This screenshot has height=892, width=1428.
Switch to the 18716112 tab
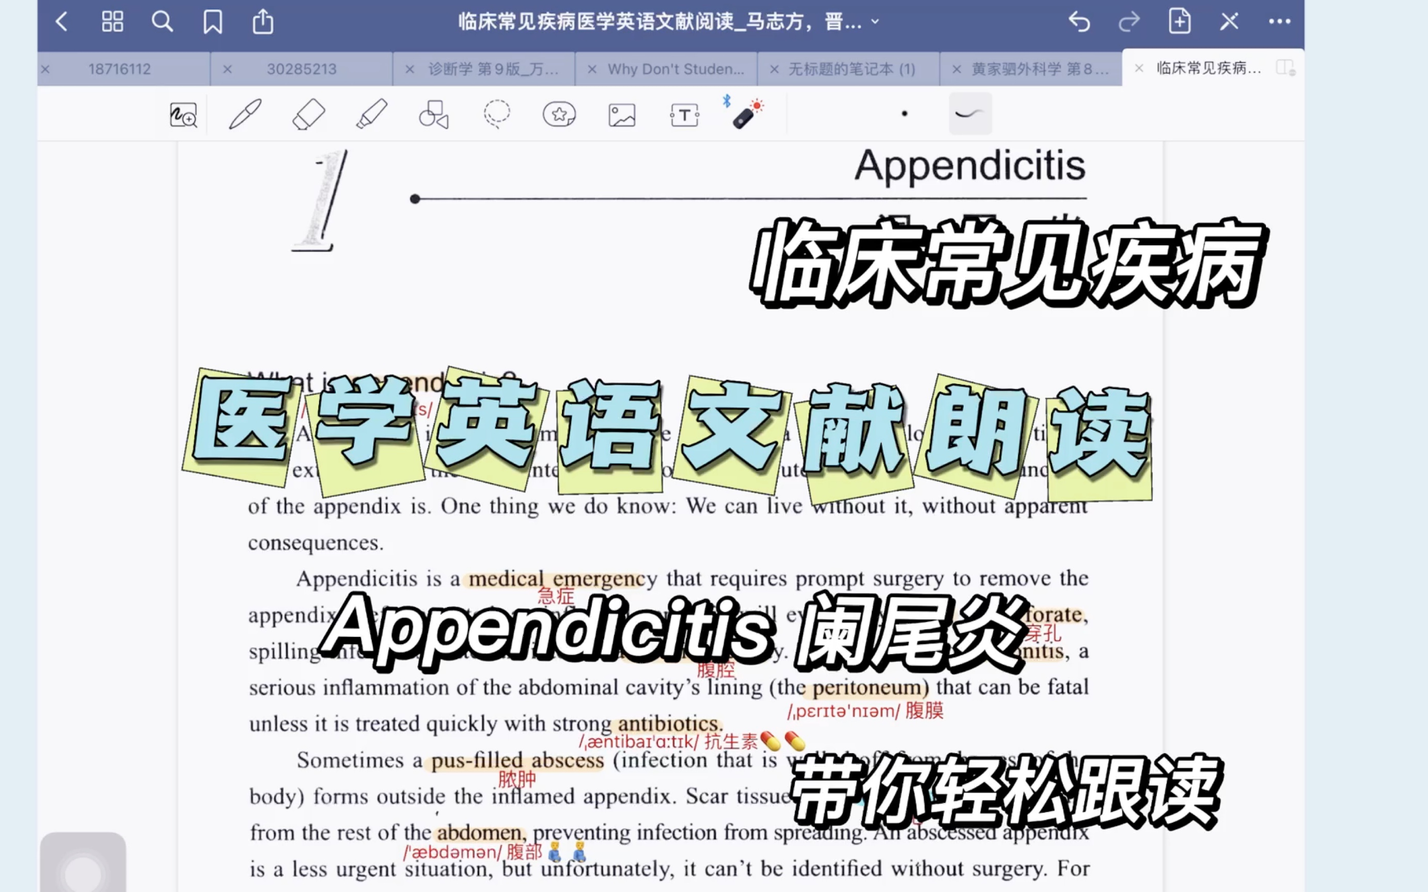(120, 69)
